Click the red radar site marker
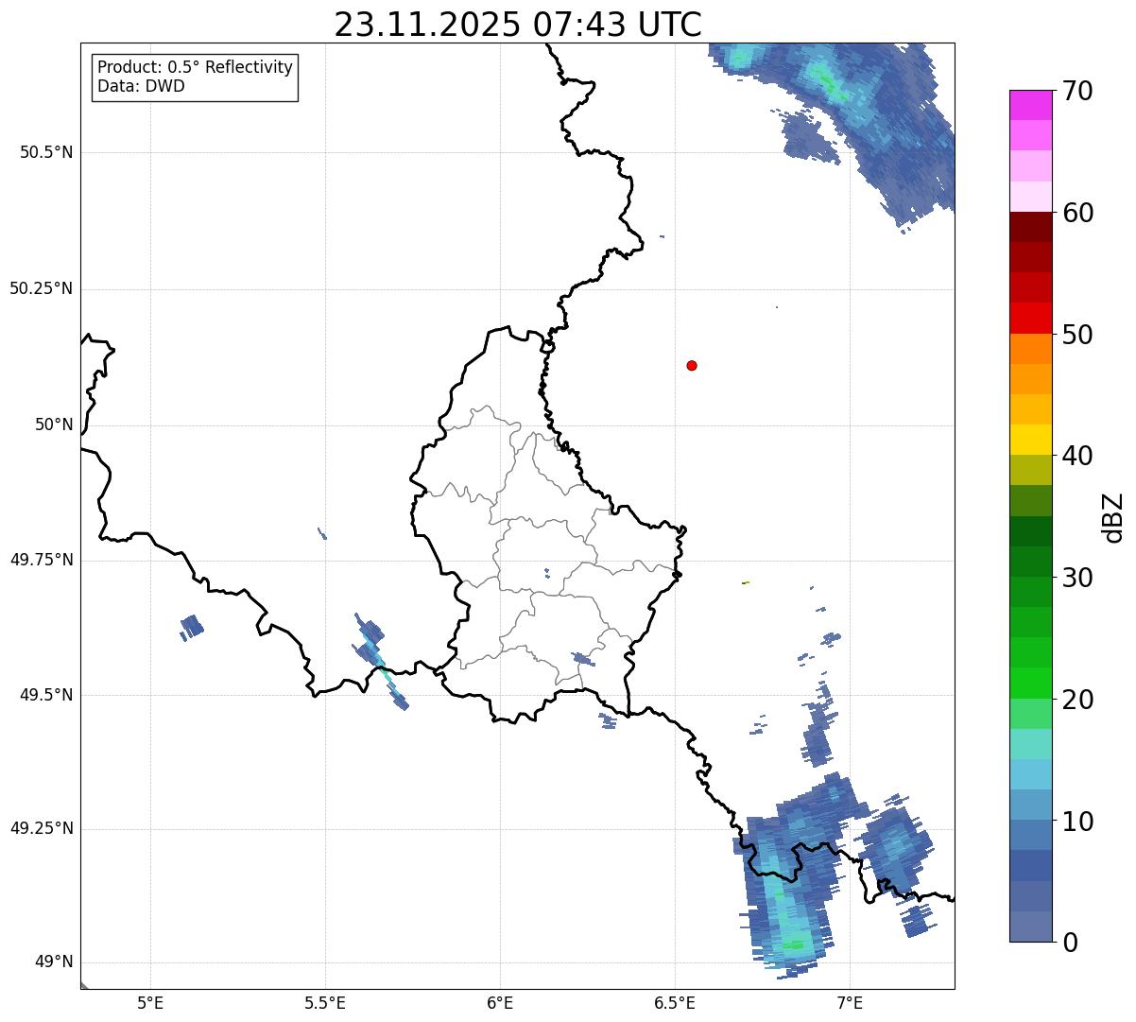Image resolution: width=1136 pixels, height=1022 pixels. [x=692, y=365]
